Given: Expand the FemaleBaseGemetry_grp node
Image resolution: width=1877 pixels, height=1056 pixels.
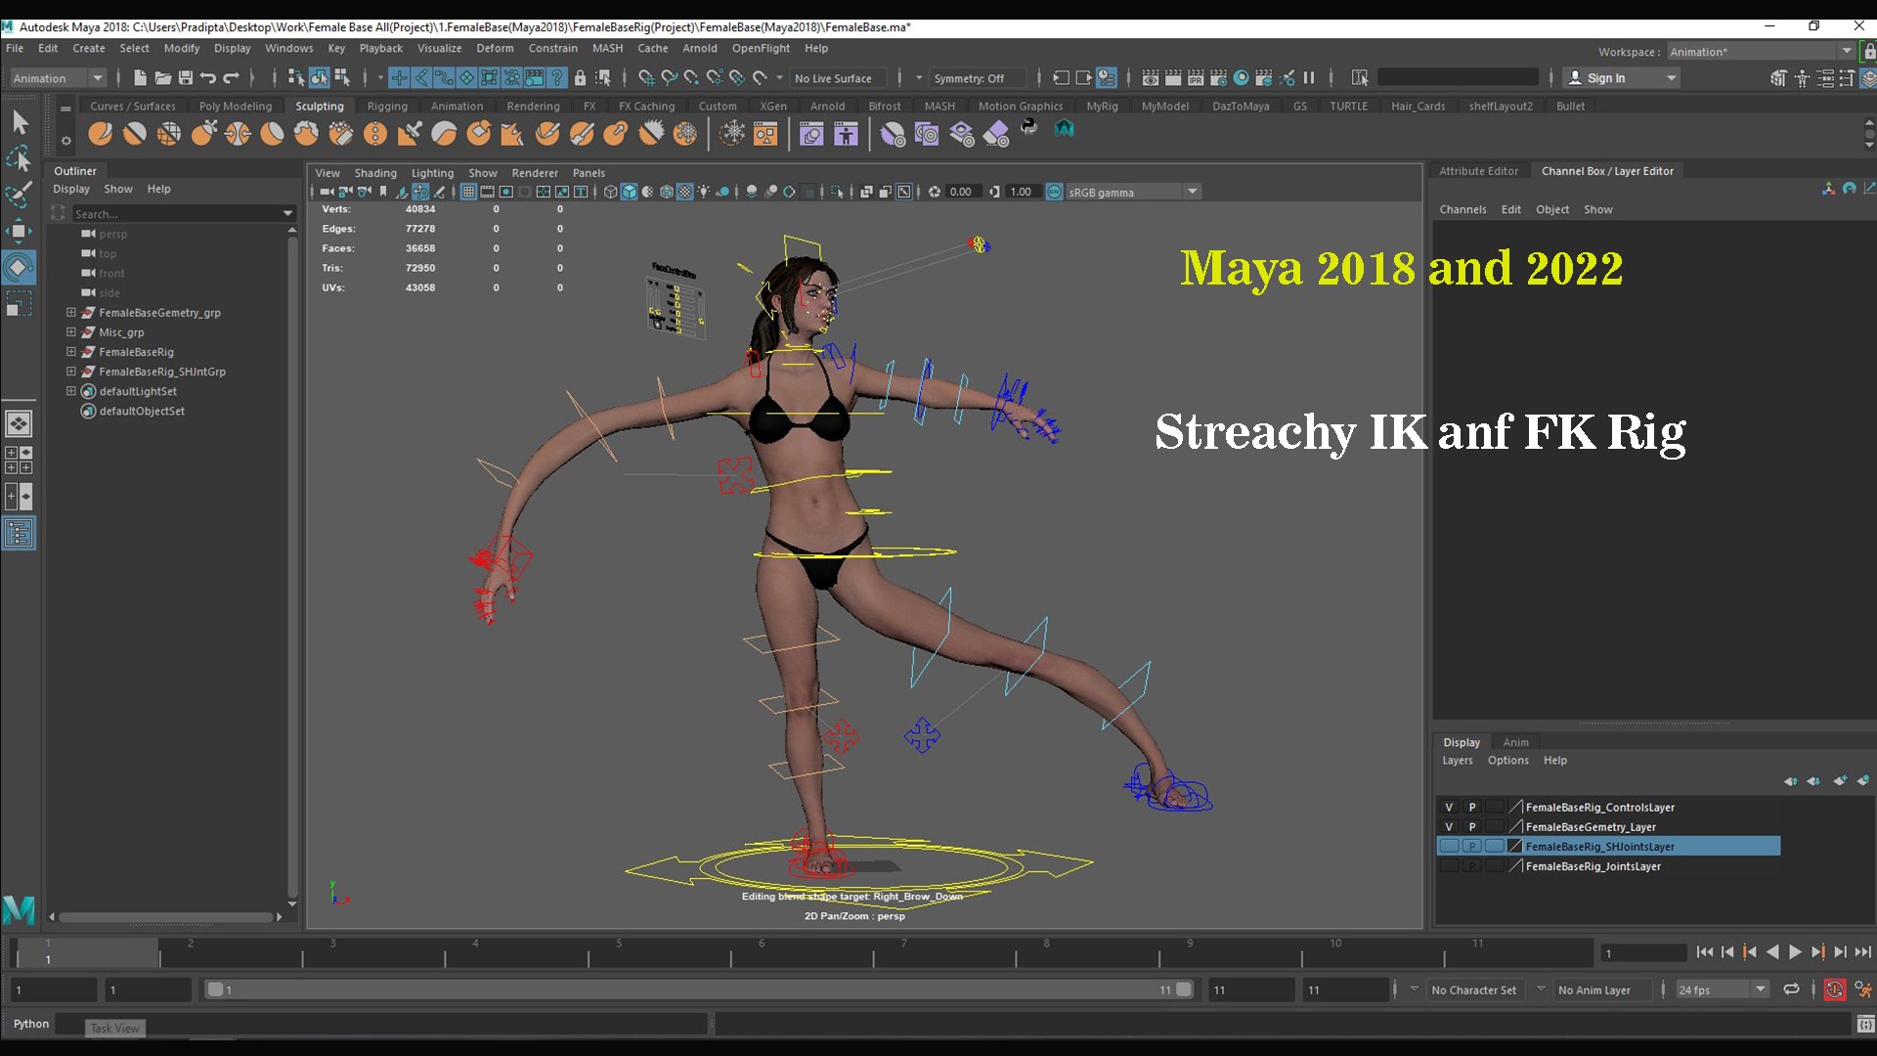Looking at the screenshot, I should point(70,313).
